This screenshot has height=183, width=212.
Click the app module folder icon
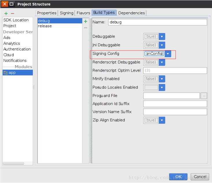[5, 73]
